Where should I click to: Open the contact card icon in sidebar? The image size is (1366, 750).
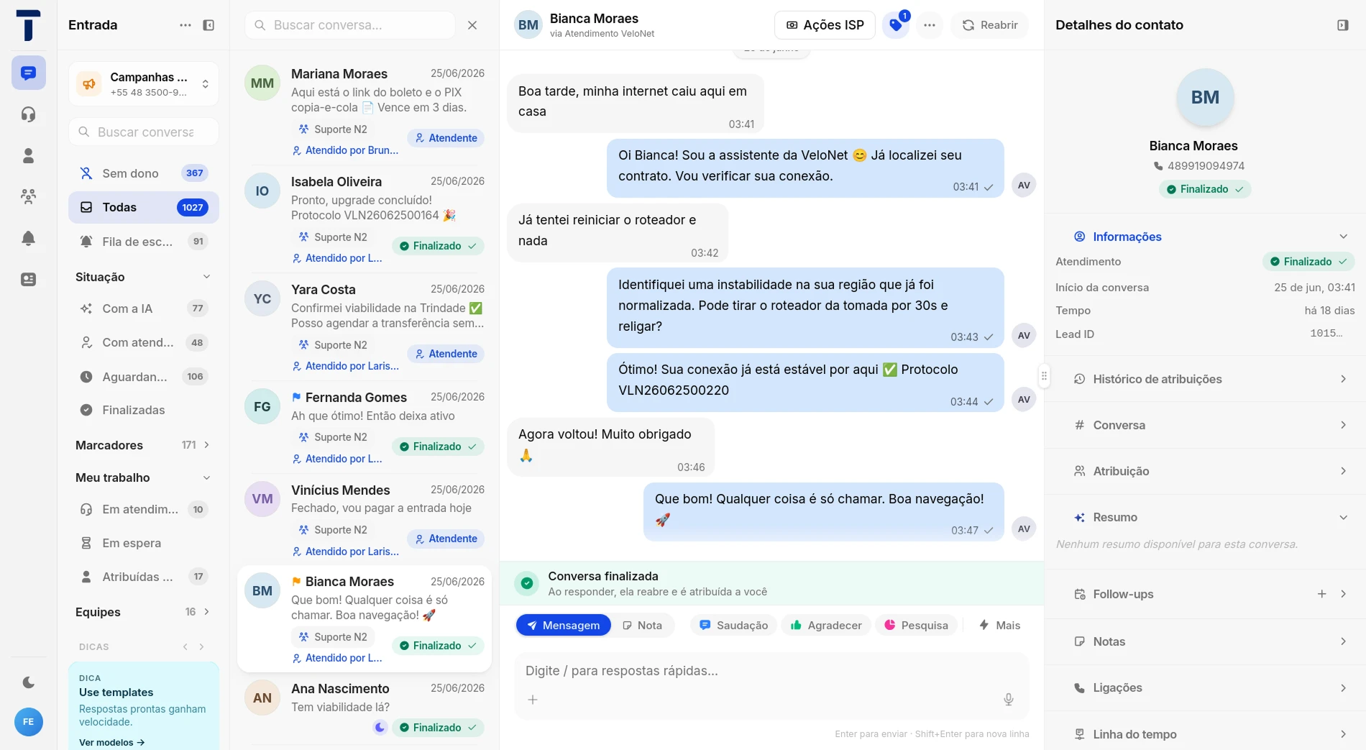[x=28, y=279]
